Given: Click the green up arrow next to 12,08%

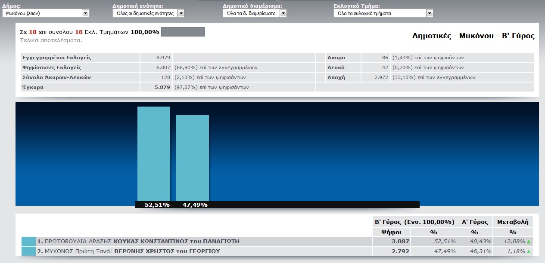Looking at the screenshot, I should point(529,242).
